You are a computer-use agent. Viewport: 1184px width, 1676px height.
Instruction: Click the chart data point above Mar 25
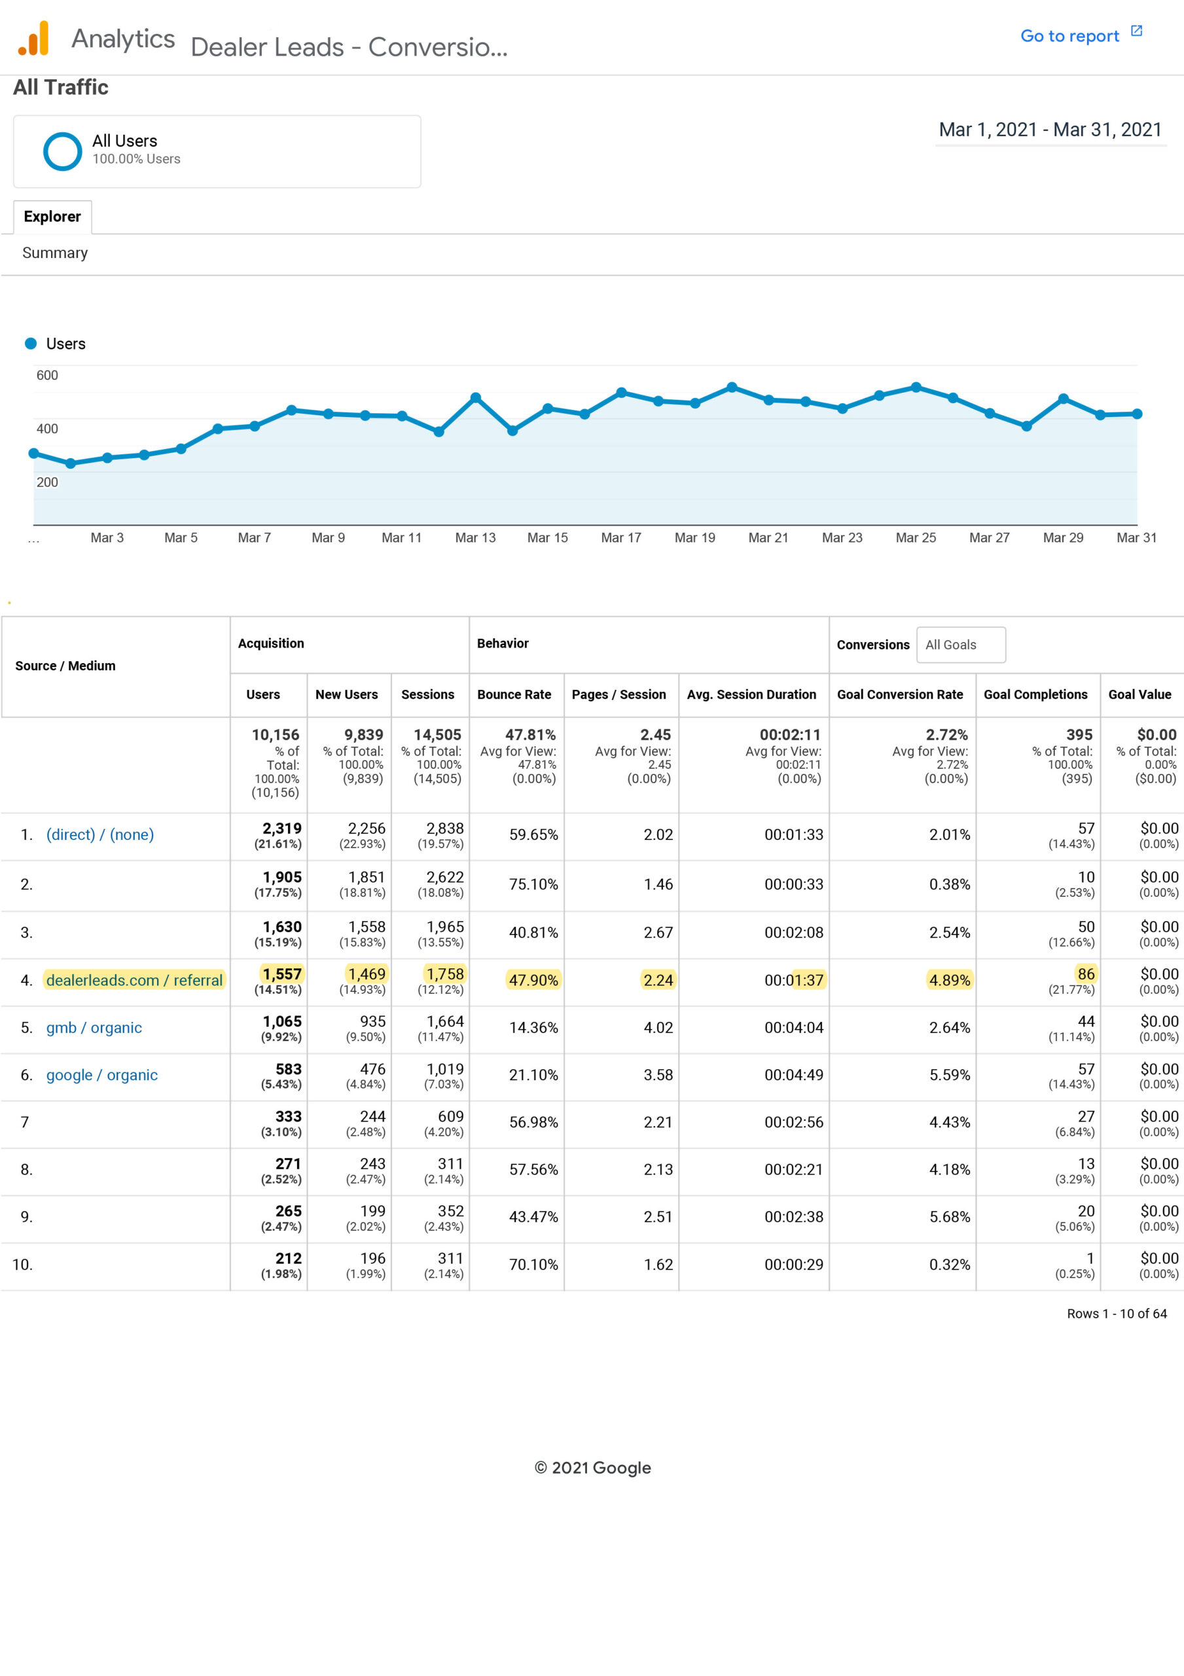pyautogui.click(x=916, y=388)
